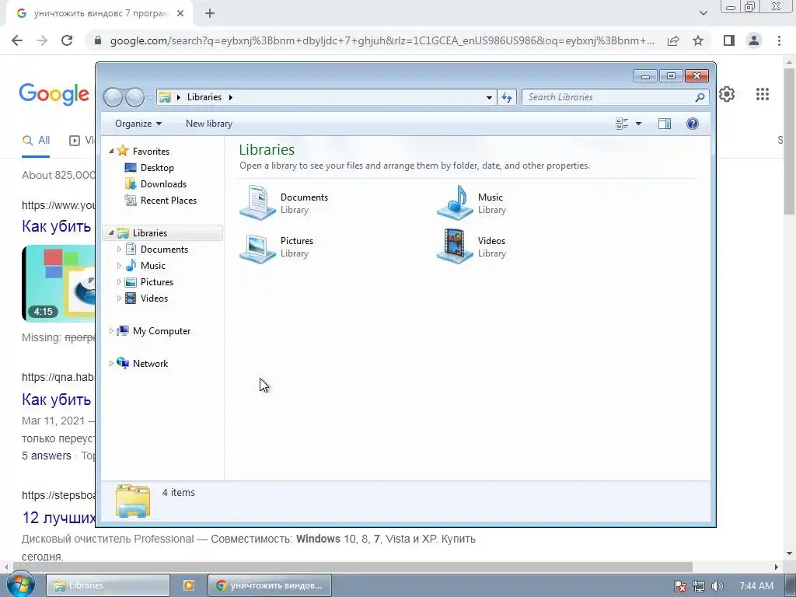Open the '5 answers' link in results

coord(46,456)
